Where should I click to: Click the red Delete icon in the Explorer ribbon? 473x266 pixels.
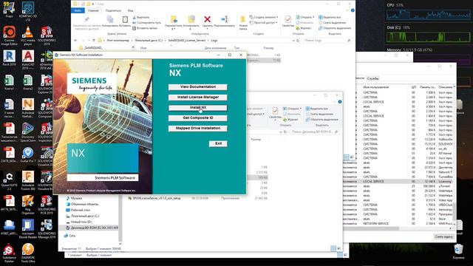(x=207, y=21)
